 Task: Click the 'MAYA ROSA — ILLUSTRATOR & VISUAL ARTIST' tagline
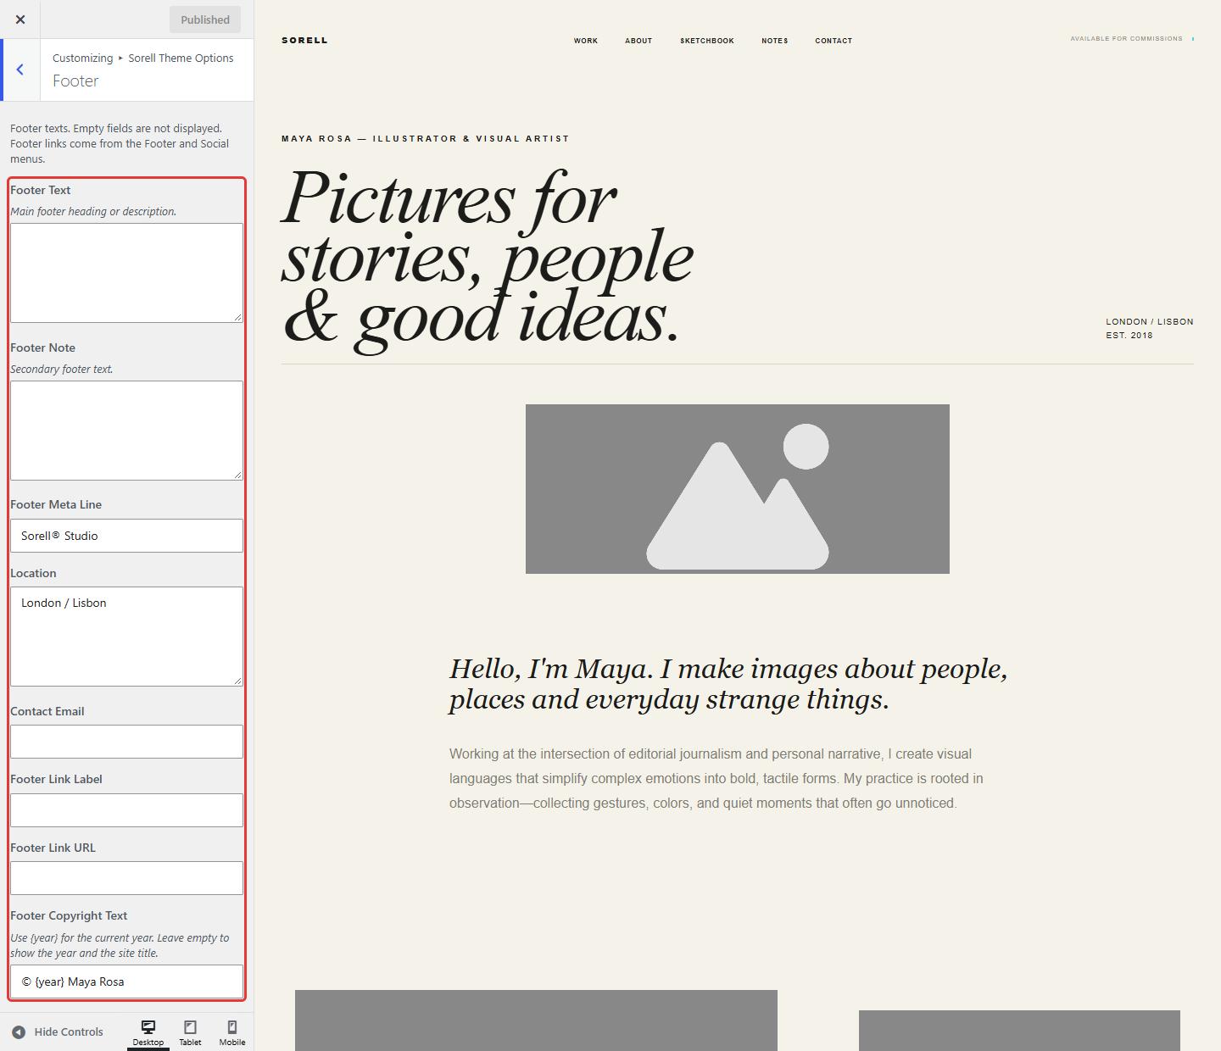(x=426, y=139)
